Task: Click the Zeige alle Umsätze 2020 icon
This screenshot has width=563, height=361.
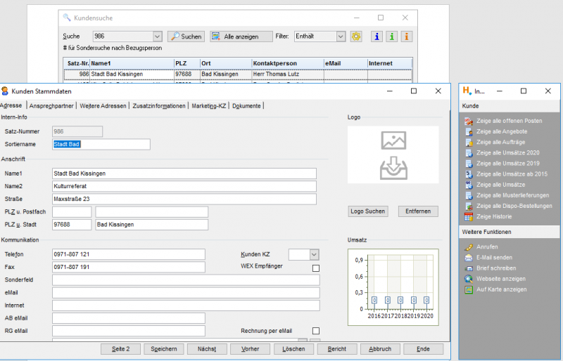Action: 469,153
